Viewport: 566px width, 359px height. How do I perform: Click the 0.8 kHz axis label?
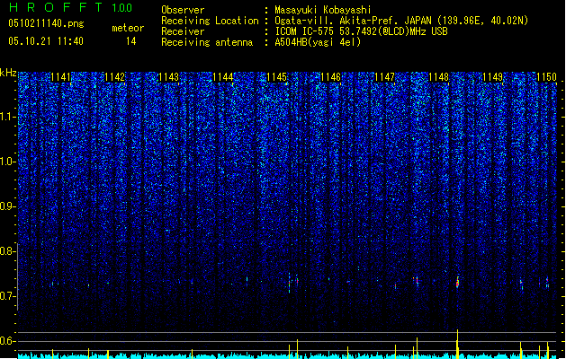(8, 251)
